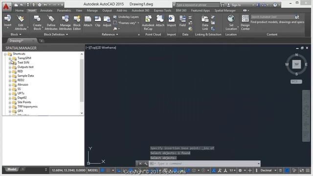This screenshot has width=313, height=176.
Task: Click the ViewCube TOP face
Action: 296,64
